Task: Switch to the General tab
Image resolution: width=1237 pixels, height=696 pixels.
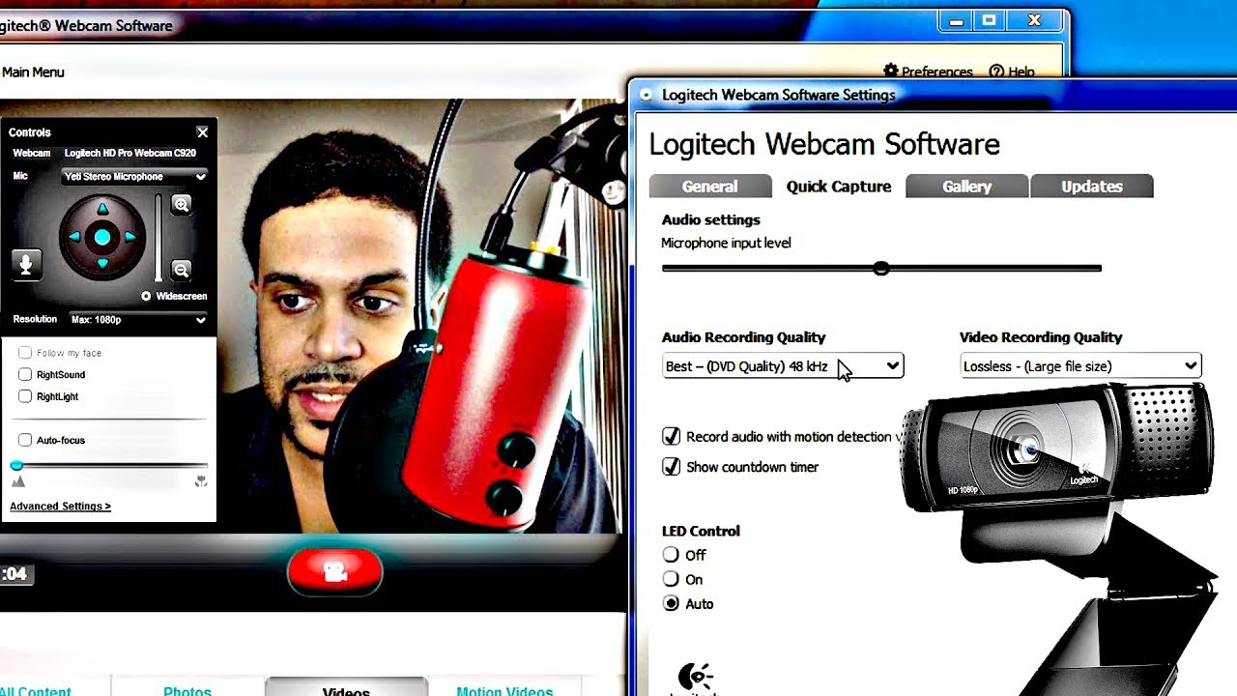Action: (710, 187)
